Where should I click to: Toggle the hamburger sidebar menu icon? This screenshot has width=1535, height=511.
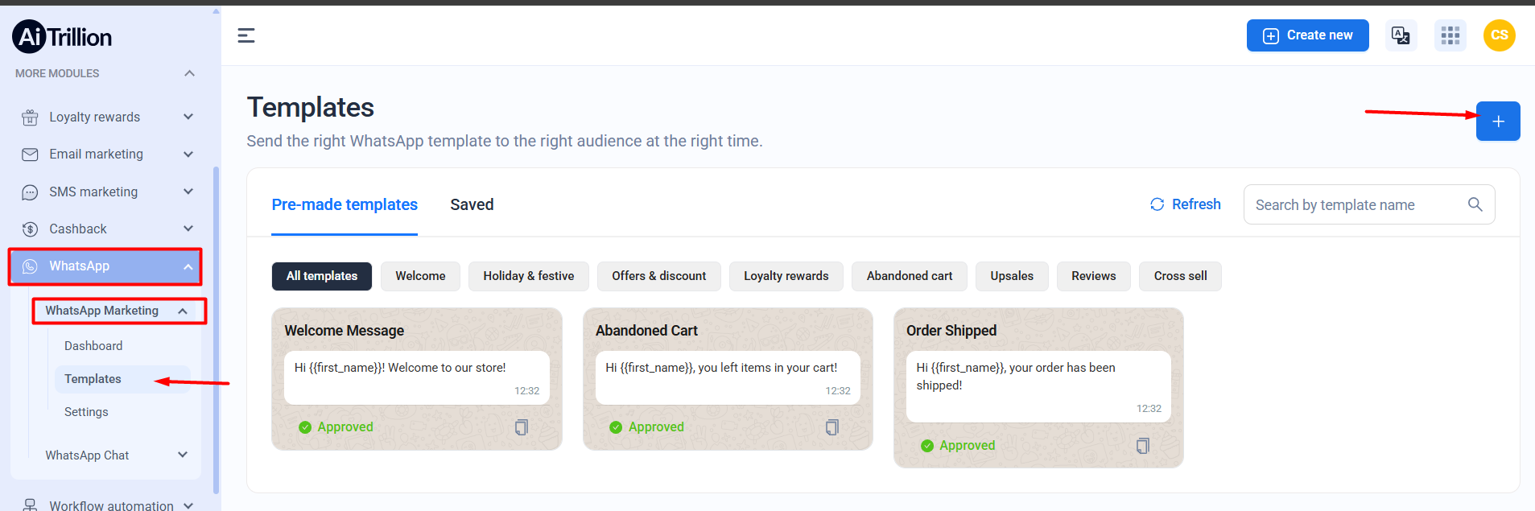pyautogui.click(x=246, y=35)
